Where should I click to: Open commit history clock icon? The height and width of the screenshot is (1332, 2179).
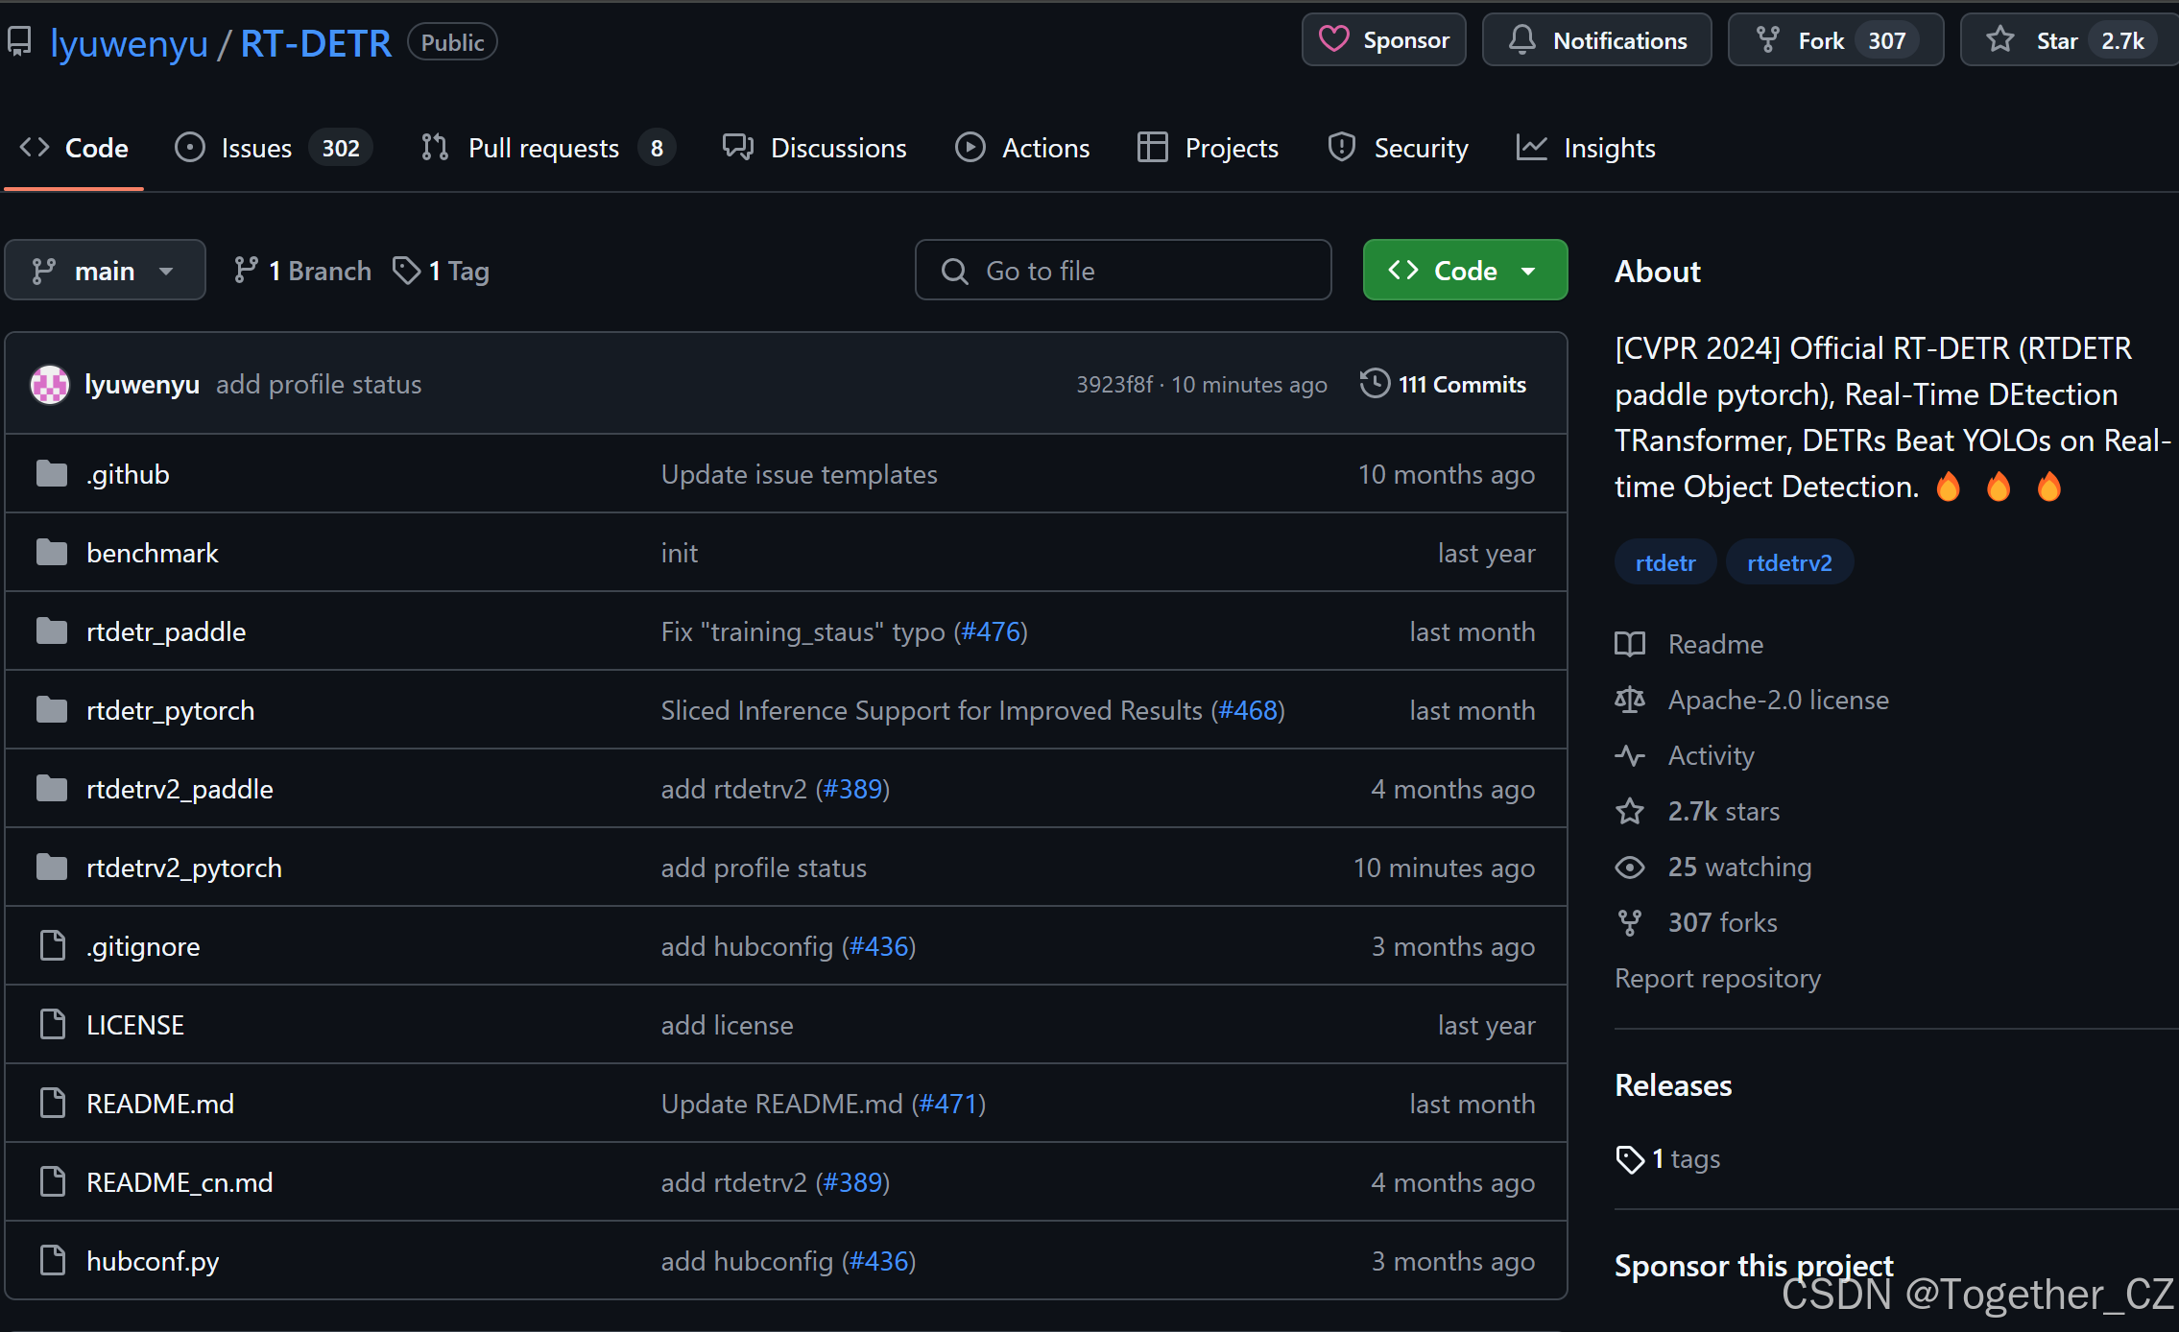1375,384
